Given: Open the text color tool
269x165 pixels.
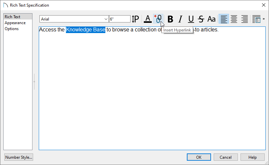Looking at the screenshot, I should pyautogui.click(x=148, y=19).
